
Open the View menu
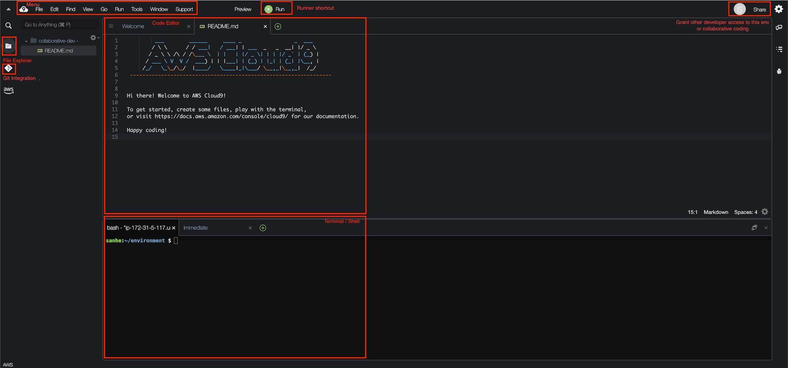pyautogui.click(x=88, y=9)
